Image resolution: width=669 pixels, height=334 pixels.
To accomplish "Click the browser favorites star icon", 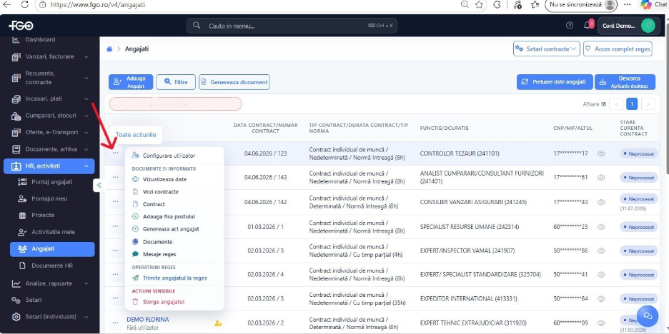I will (479, 5).
